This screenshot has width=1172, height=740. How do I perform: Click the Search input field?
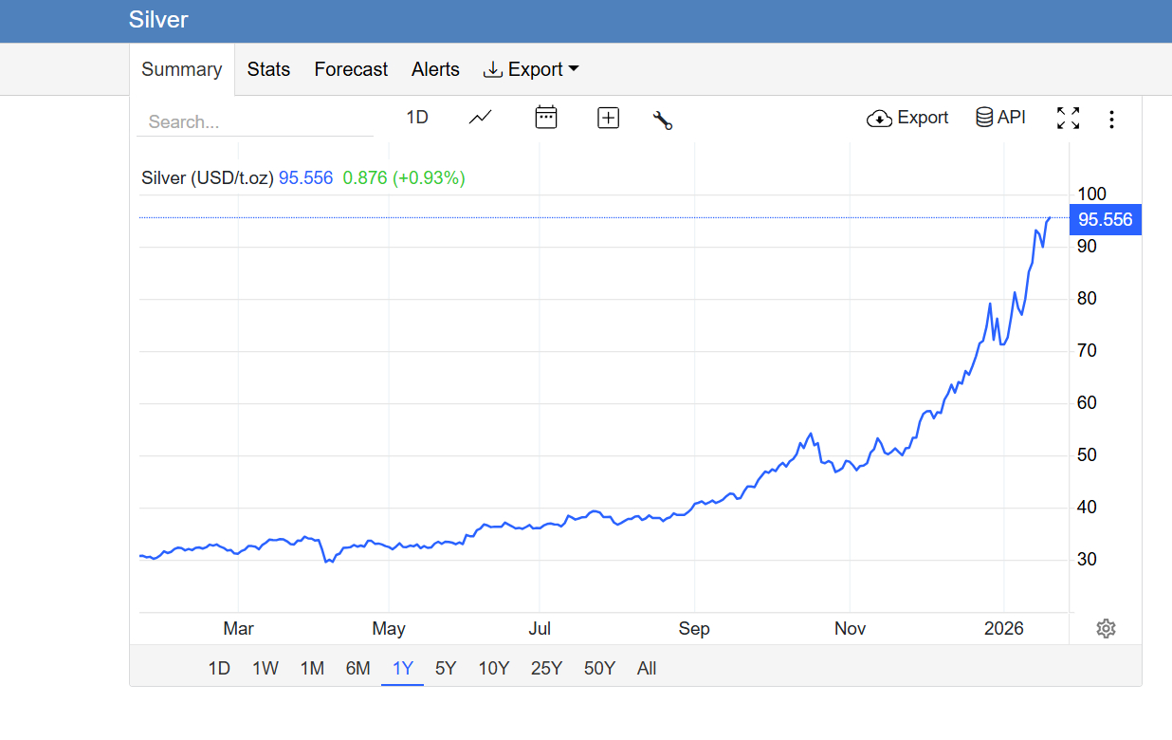point(254,122)
